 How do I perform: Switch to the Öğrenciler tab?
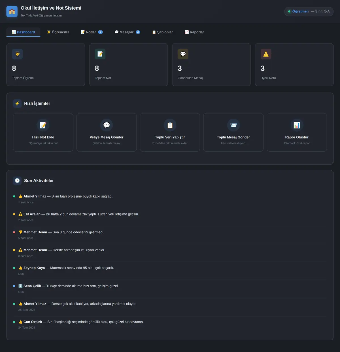click(58, 32)
